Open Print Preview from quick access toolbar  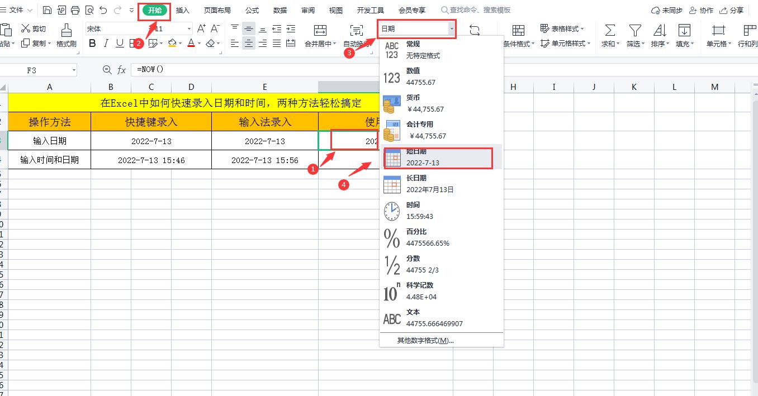pos(89,10)
